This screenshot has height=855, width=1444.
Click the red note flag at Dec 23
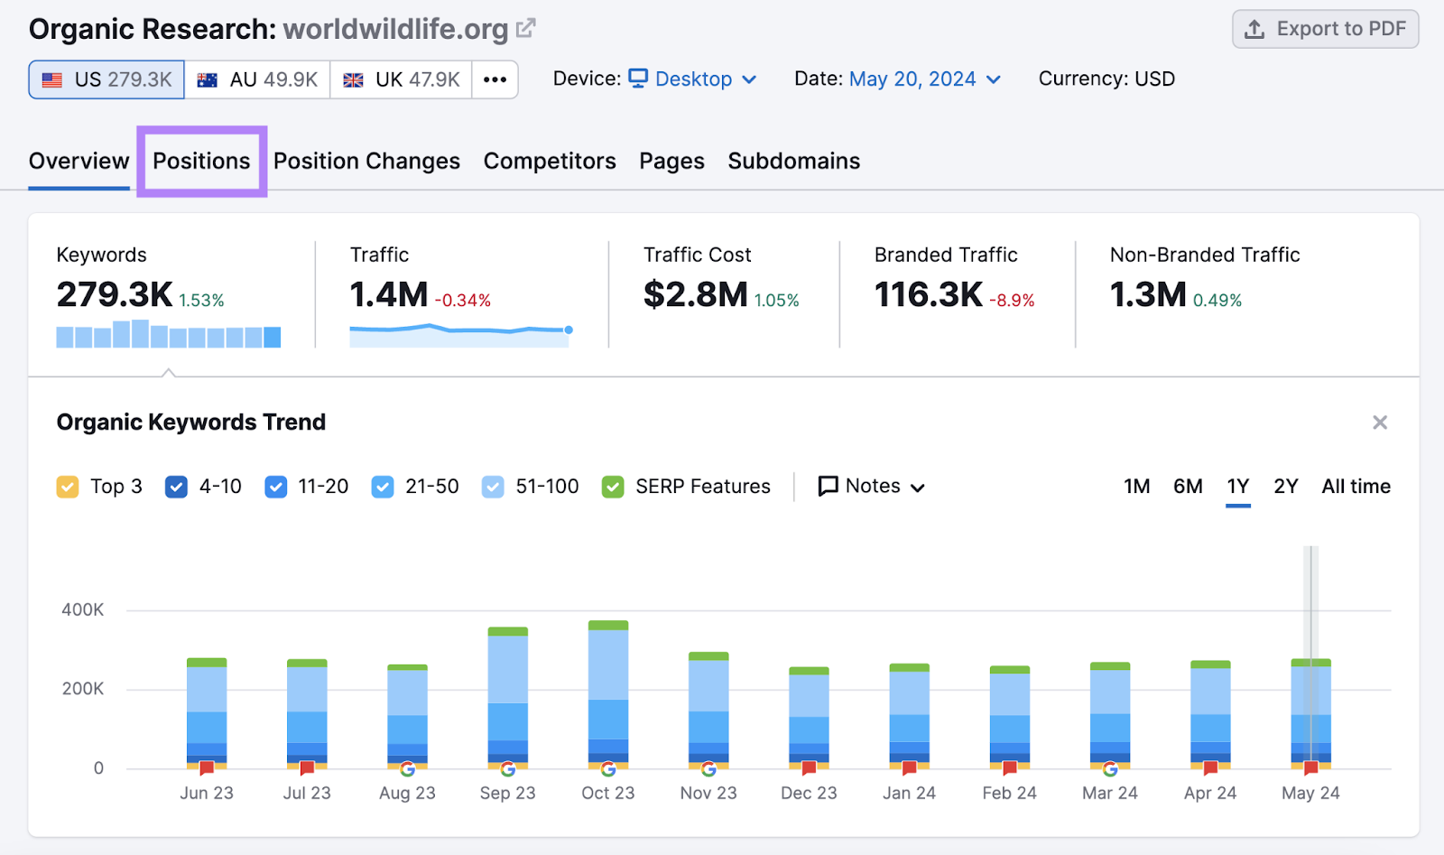[x=809, y=768]
